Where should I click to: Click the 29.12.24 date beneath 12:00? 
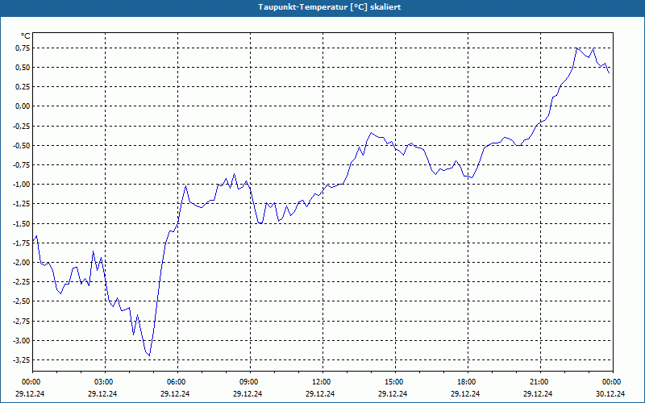pyautogui.click(x=320, y=393)
